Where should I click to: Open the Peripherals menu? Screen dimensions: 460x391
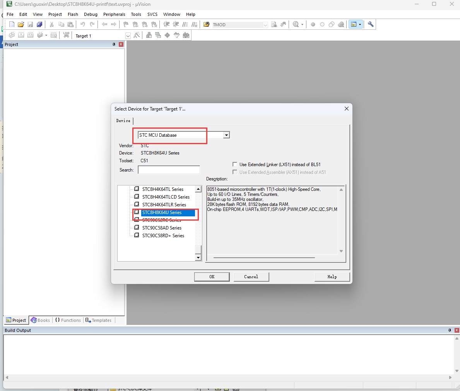[x=114, y=14]
